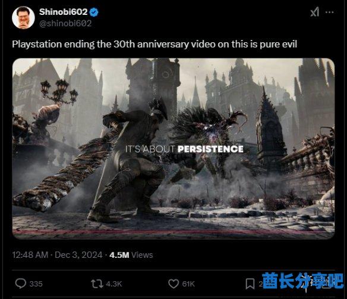Open the 4.5M Views count
Viewport: 347px width, 299px height.
(x=131, y=255)
